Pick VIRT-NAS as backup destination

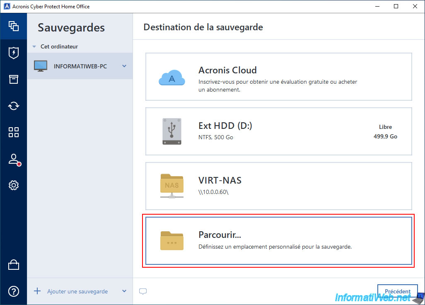pos(279,186)
